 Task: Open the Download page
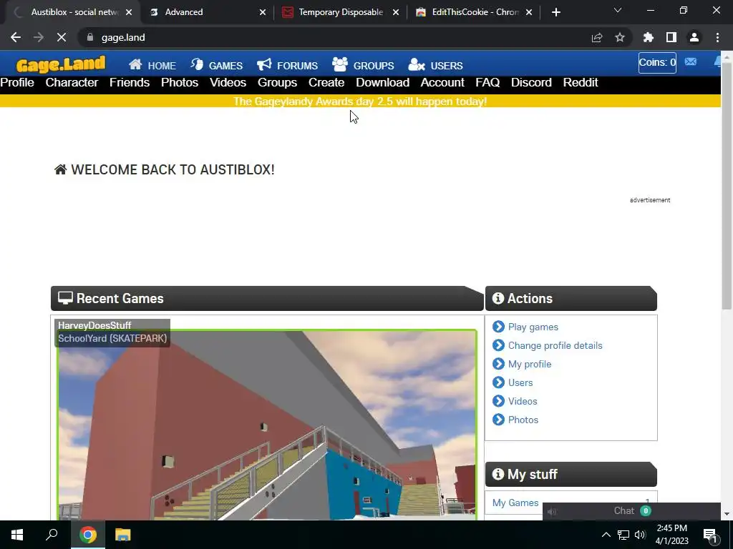[382, 83]
